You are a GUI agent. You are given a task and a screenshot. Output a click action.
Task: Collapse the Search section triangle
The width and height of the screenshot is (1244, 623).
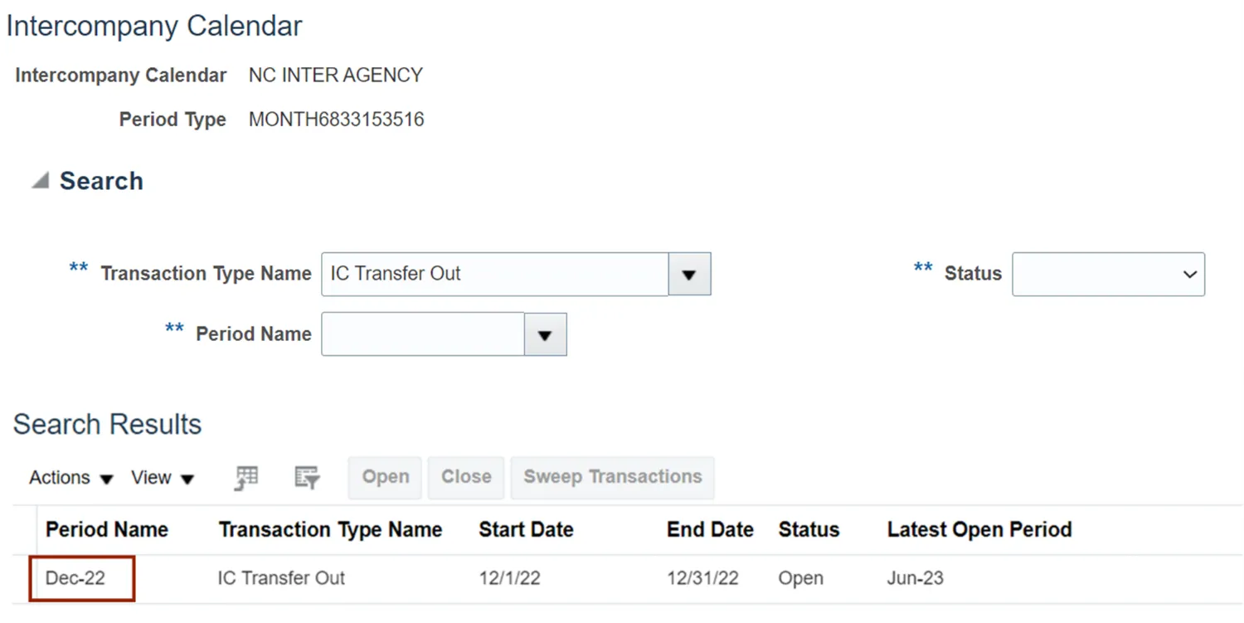click(x=40, y=181)
